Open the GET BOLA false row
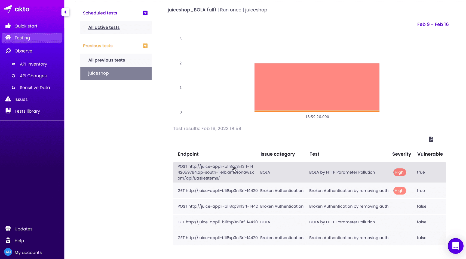Image resolution: width=466 pixels, height=259 pixels. pyautogui.click(x=309, y=222)
